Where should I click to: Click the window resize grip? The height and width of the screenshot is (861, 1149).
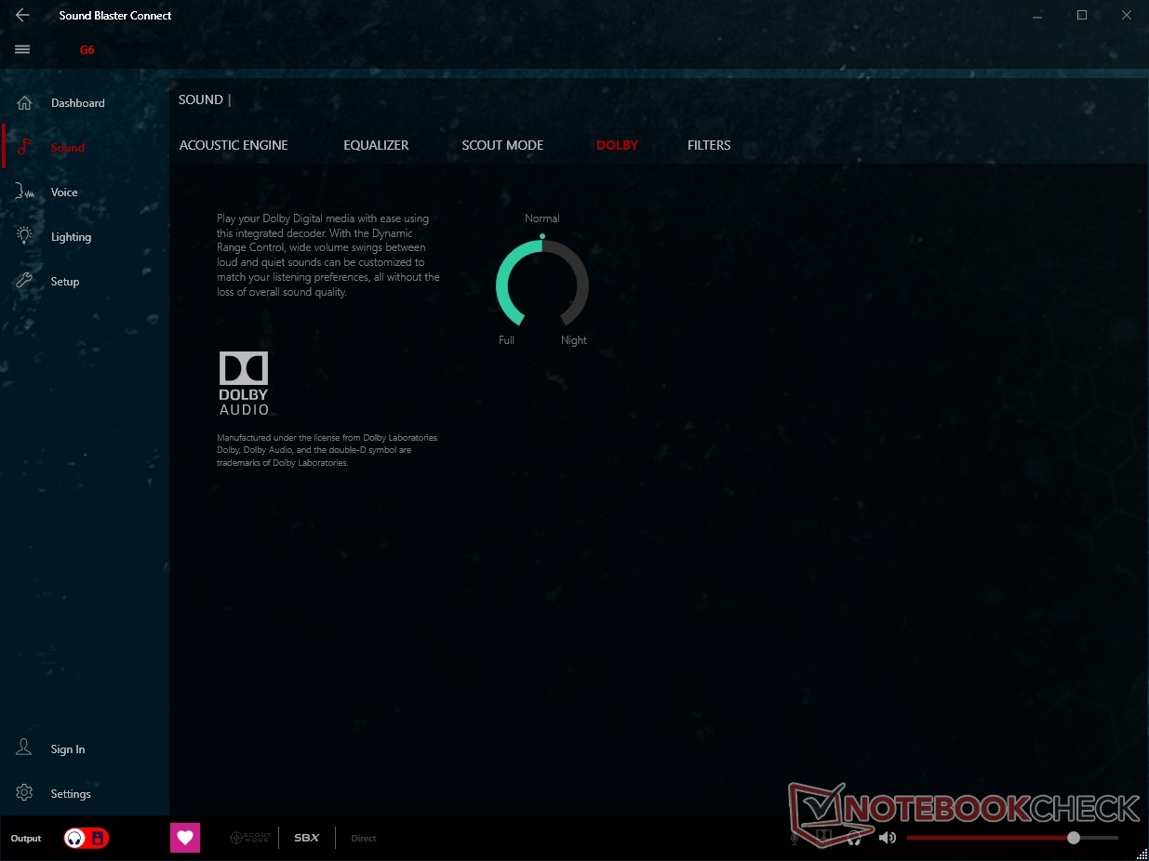(x=1142, y=854)
